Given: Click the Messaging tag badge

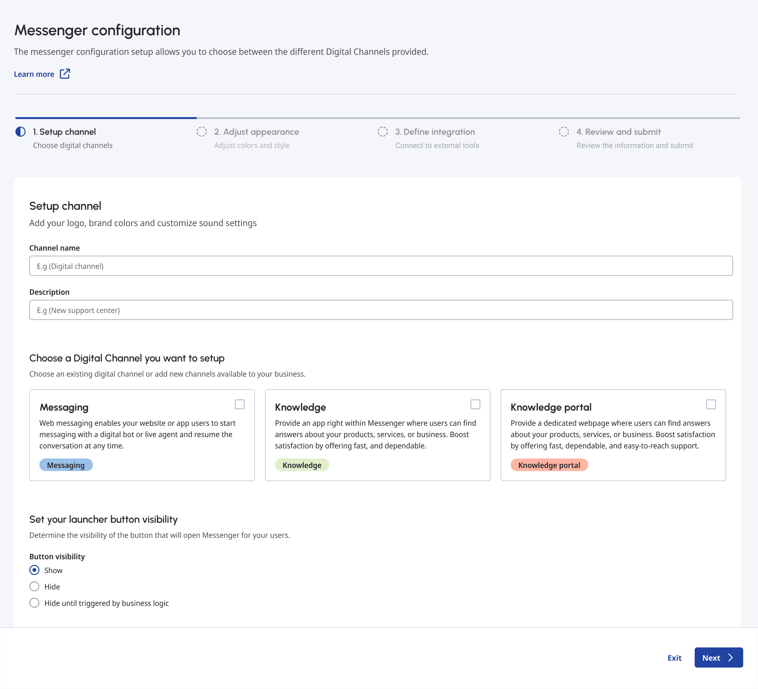Looking at the screenshot, I should coord(66,465).
